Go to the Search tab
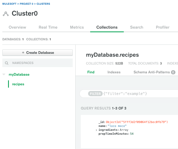Screen dimensions: 178x149 [137, 27]
